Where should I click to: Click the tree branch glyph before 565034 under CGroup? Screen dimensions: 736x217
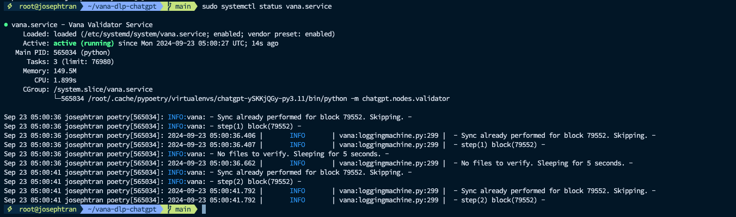point(57,99)
